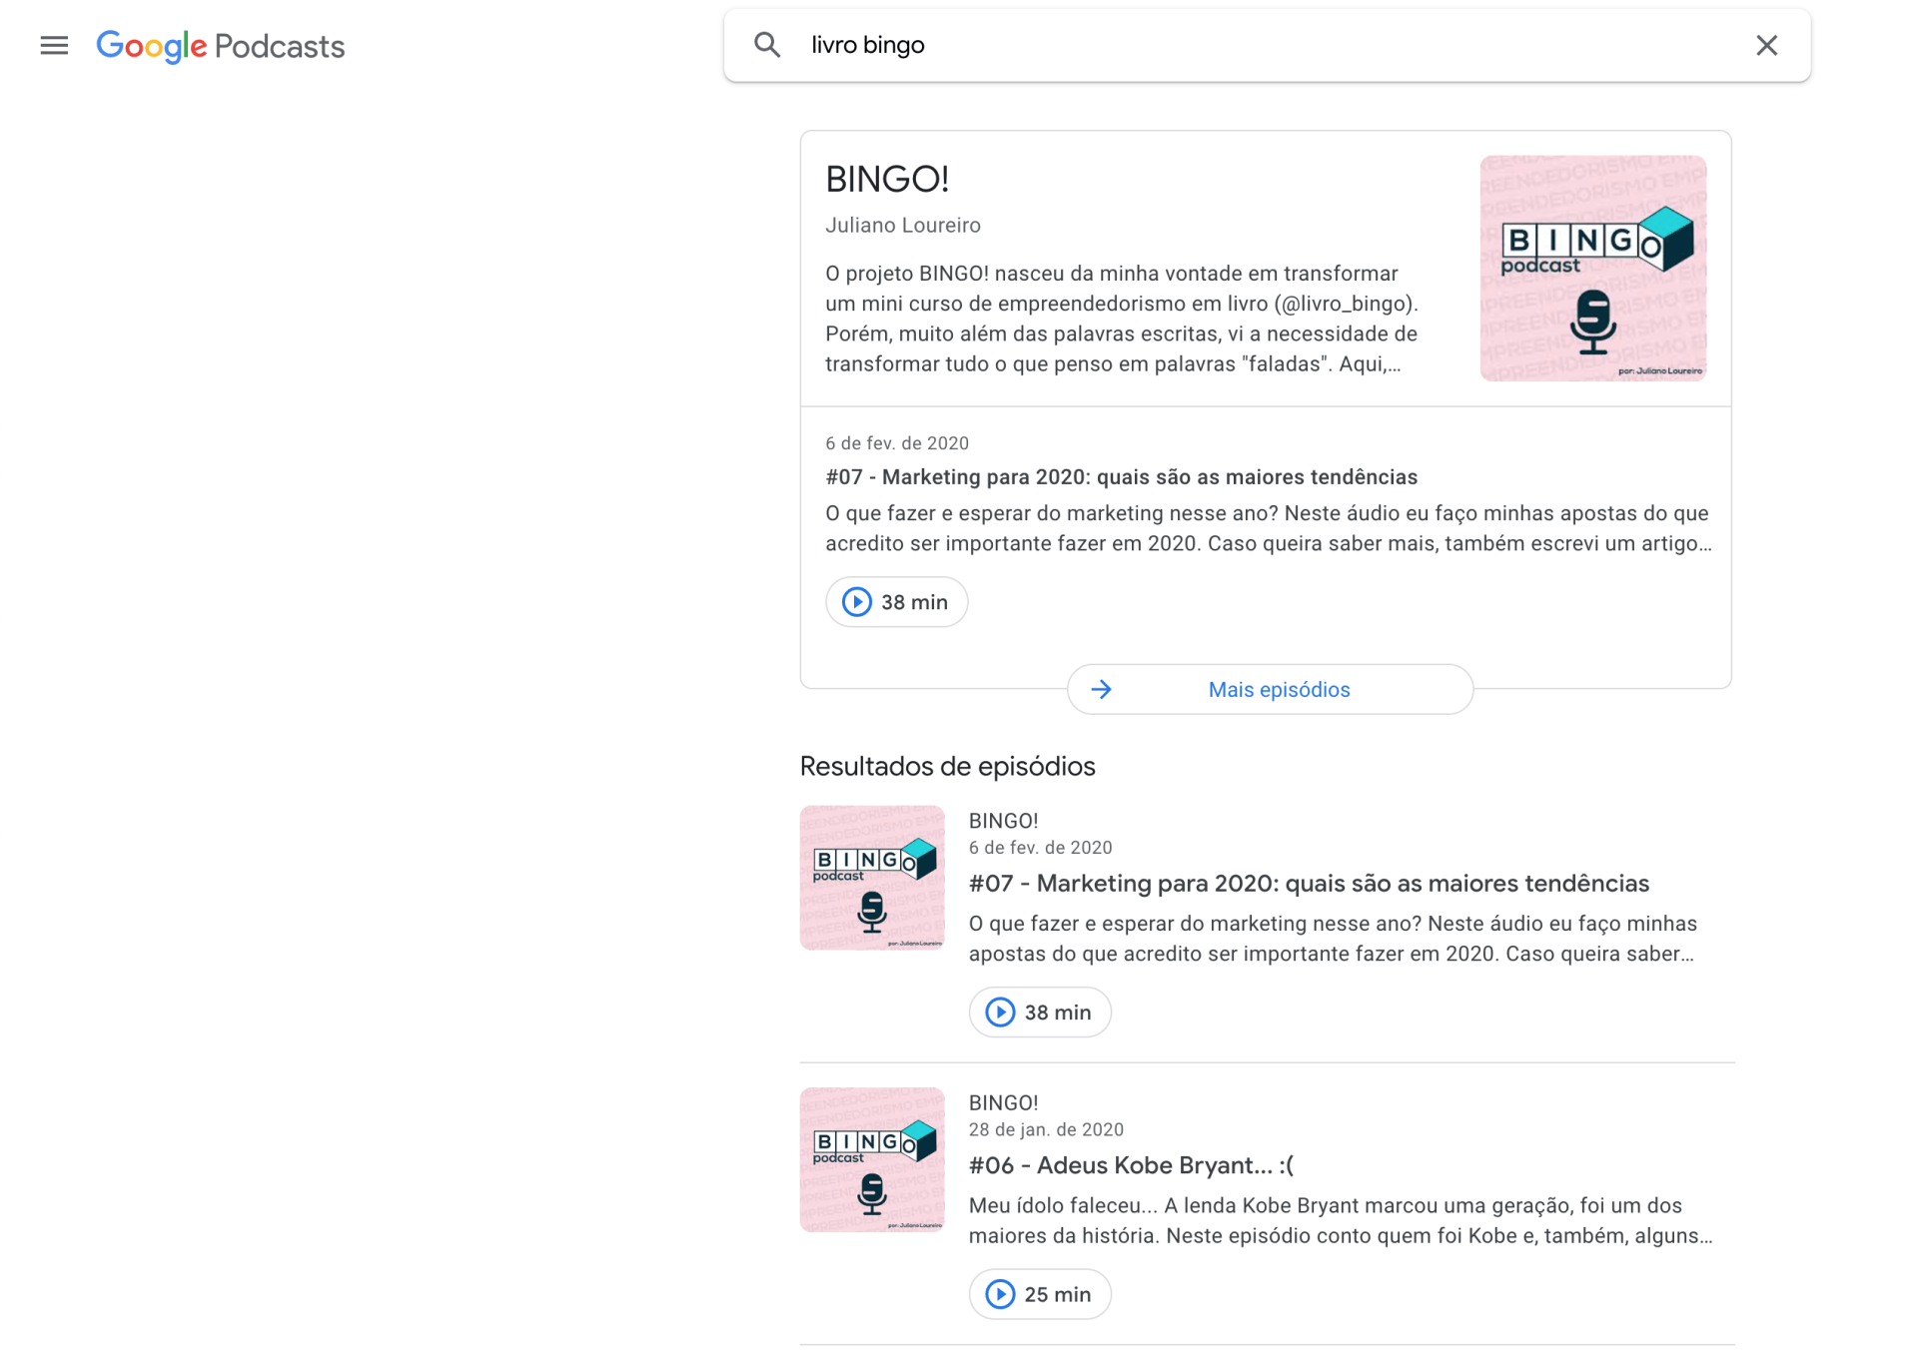Open #07 Marketing para 2020 in episode results

pyautogui.click(x=1309, y=884)
